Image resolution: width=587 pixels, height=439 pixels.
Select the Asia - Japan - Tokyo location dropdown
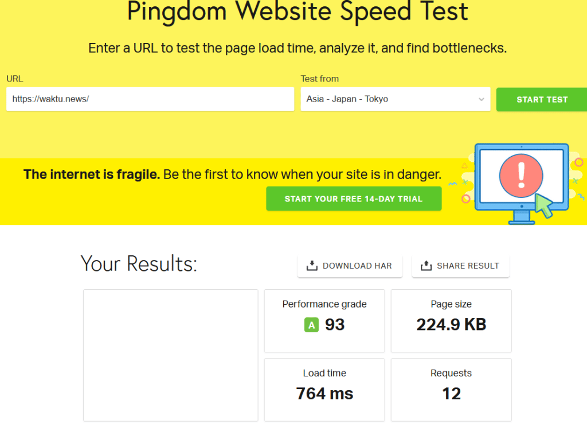pos(396,99)
